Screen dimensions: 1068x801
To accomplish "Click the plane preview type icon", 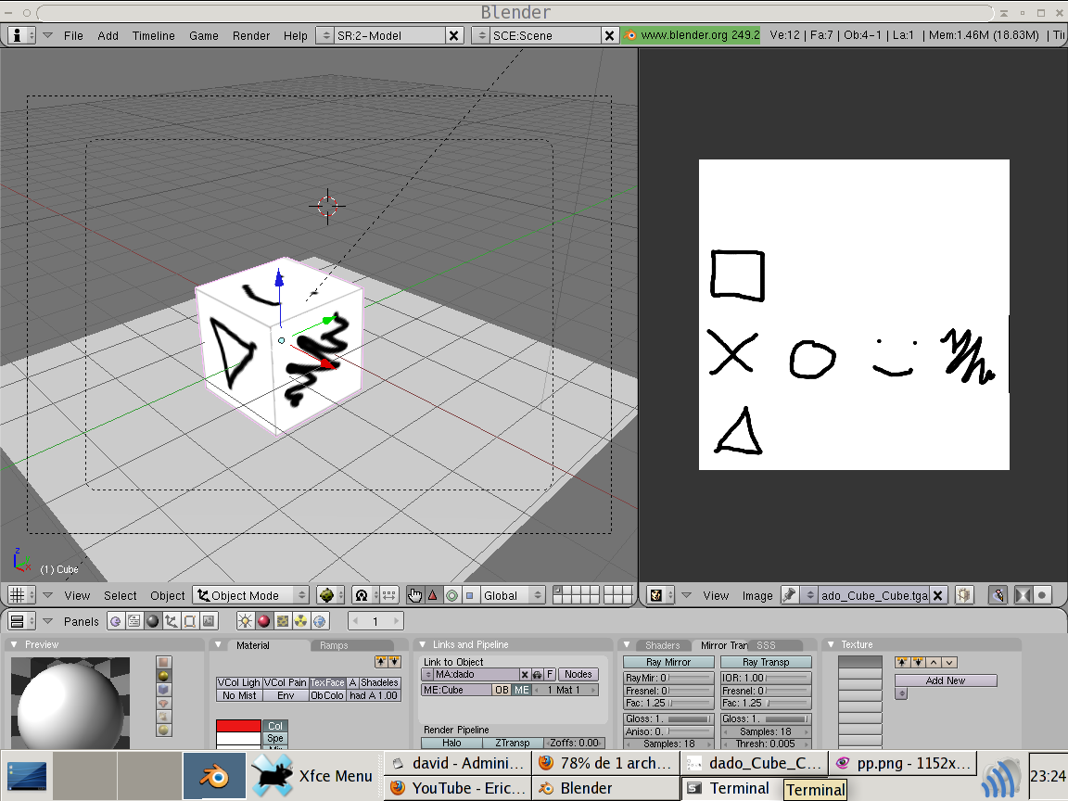I will (x=163, y=662).
